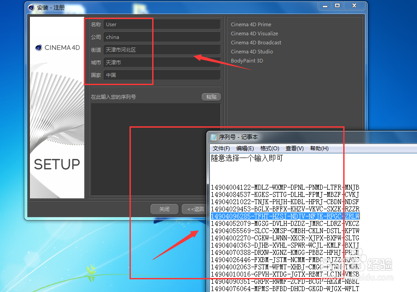
Task: Click serial line starting 14904040363-DJHB
Action: (x=285, y=245)
